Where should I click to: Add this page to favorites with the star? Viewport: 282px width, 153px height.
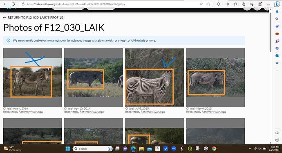pyautogui.click(x=208, y=4)
